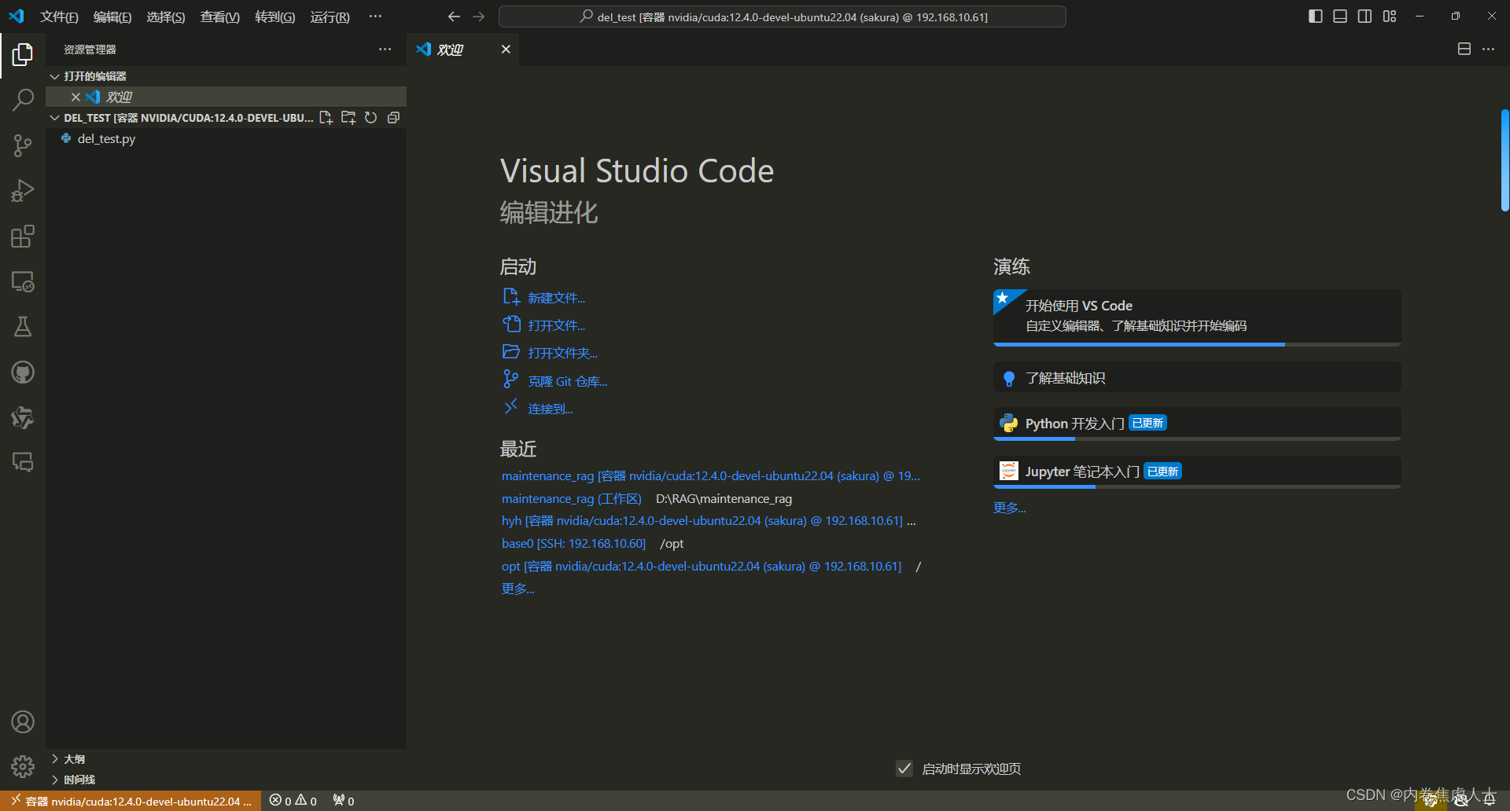Open the 文件(F) menu
The image size is (1510, 811).
click(60, 17)
